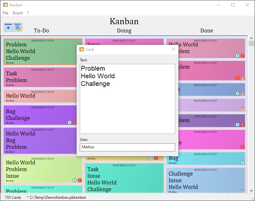Click clock icon on Done Bug card
The height and width of the screenshot is (201, 255).
243,163
